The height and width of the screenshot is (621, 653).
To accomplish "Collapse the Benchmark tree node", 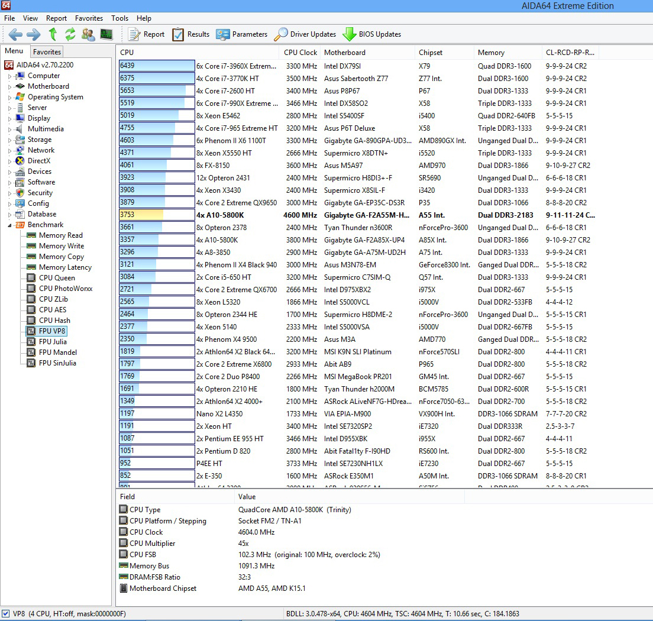I will [x=9, y=225].
